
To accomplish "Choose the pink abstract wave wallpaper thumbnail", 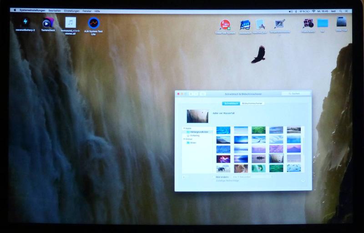I will point(223,159).
